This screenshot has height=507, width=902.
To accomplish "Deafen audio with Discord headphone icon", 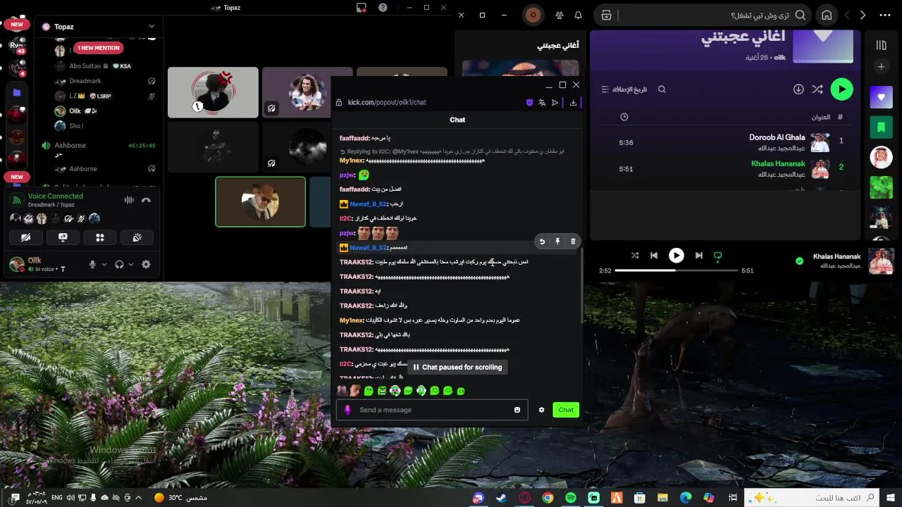I will coord(119,265).
